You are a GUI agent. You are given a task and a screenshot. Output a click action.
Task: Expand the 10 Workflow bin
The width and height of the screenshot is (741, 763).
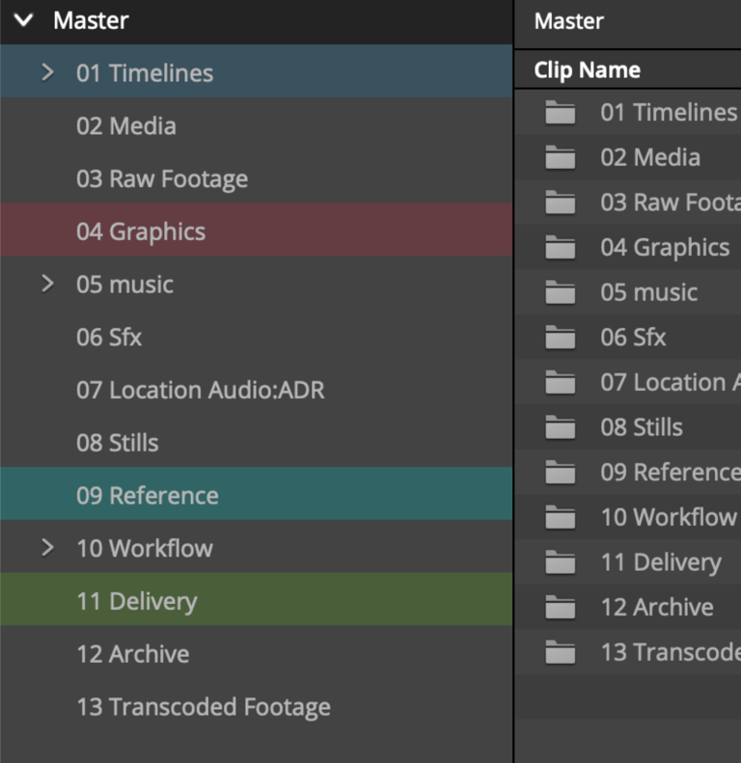coord(47,548)
